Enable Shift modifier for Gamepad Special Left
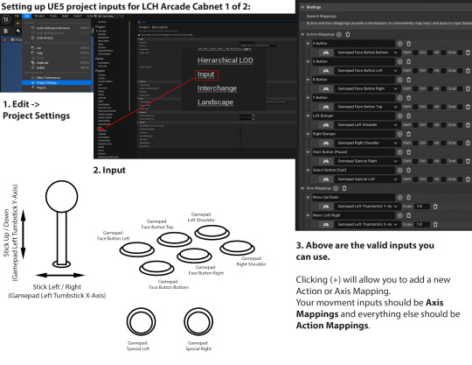 (x=415, y=179)
